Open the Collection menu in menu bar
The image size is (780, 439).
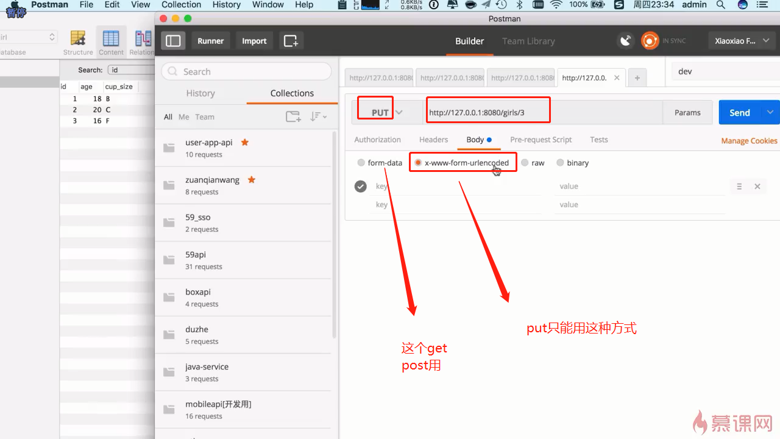pyautogui.click(x=181, y=5)
